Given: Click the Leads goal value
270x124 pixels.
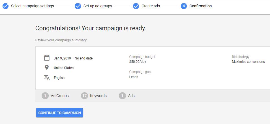Looking at the screenshot, I should pyautogui.click(x=134, y=77).
